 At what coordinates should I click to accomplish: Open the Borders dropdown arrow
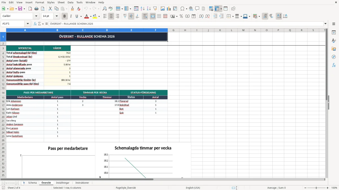pos(232,16)
